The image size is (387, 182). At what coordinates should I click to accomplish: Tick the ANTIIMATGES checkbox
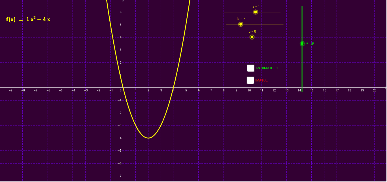(x=251, y=68)
